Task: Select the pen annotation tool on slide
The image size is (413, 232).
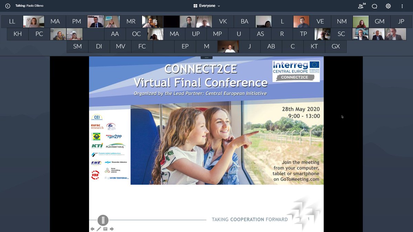Action: coord(99,229)
